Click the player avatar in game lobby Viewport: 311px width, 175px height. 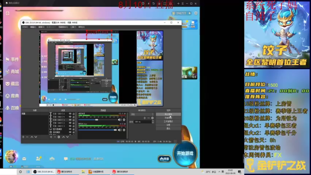click(x=11, y=156)
